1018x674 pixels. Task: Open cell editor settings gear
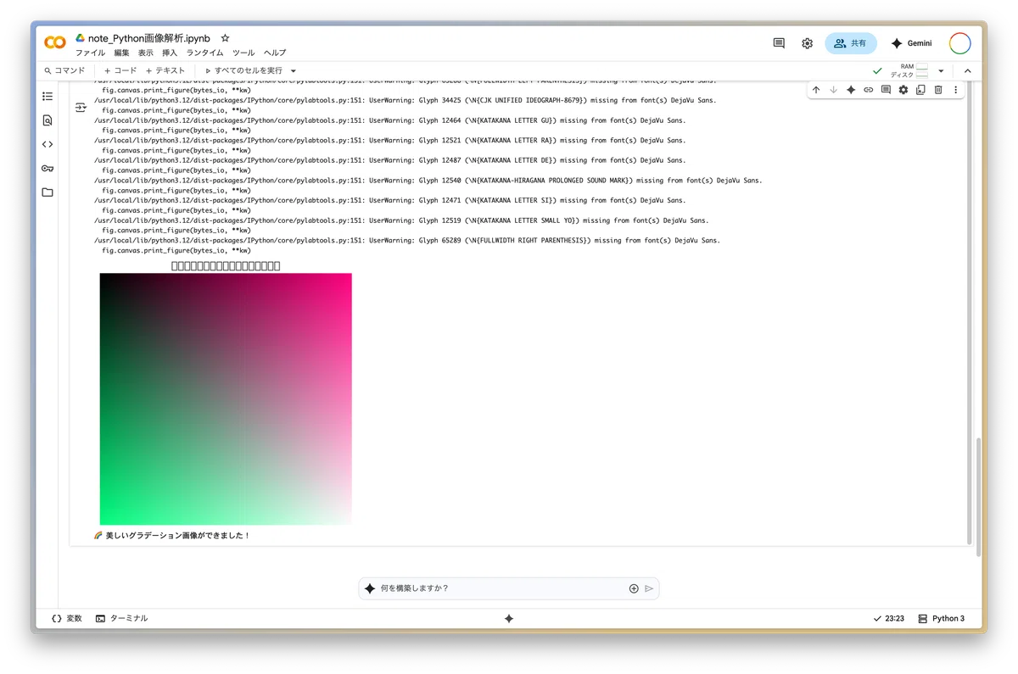[x=903, y=90]
